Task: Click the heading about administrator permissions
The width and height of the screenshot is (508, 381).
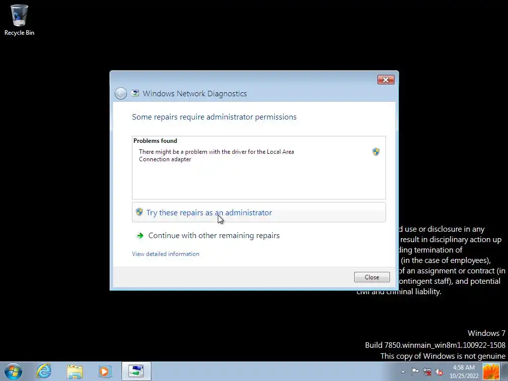Action: coord(214,117)
